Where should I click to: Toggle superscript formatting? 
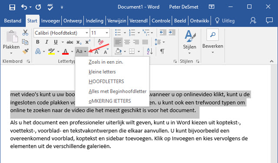click(88, 42)
